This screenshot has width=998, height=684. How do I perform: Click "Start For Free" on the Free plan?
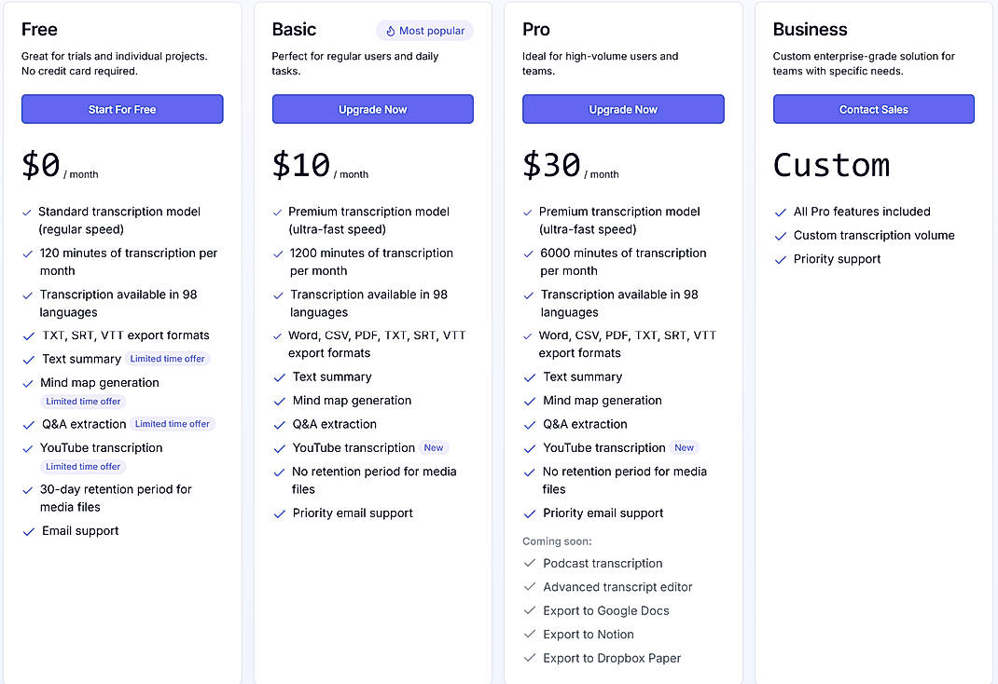(121, 108)
